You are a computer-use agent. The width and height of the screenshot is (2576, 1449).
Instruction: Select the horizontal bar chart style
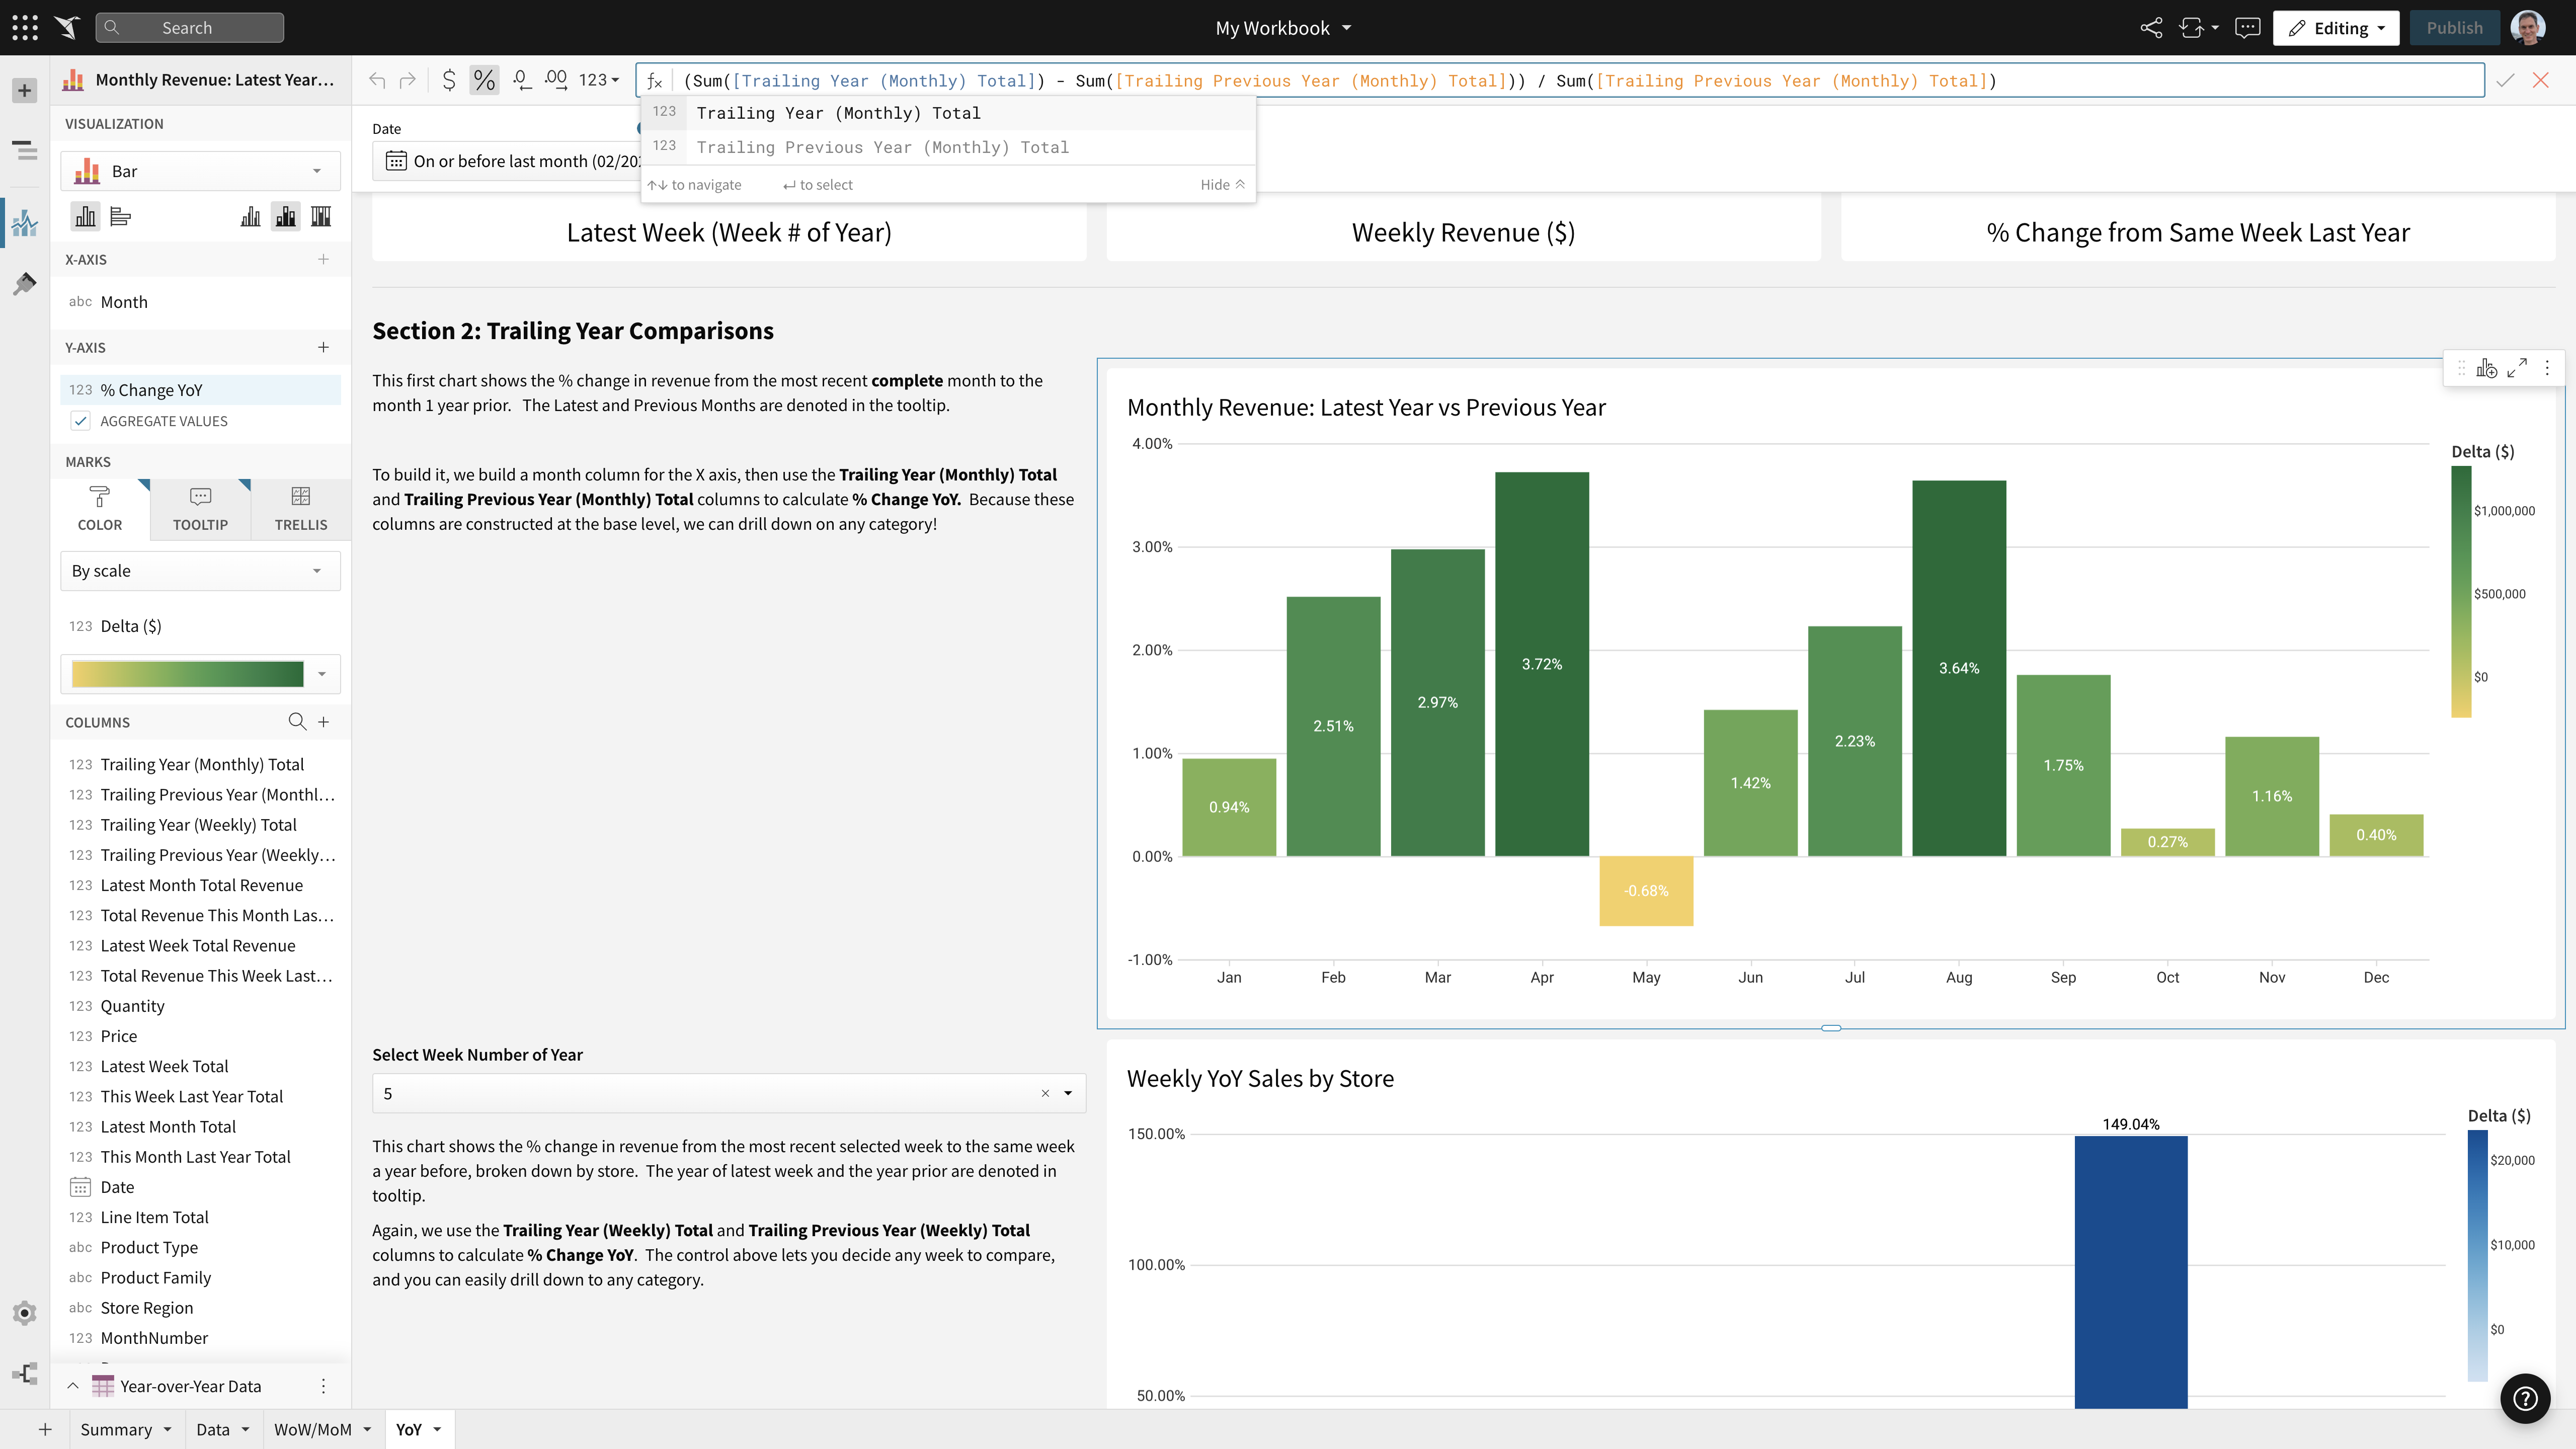point(121,216)
